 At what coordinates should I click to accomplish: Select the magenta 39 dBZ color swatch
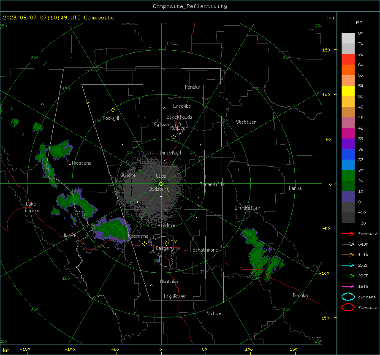[x=348, y=133]
